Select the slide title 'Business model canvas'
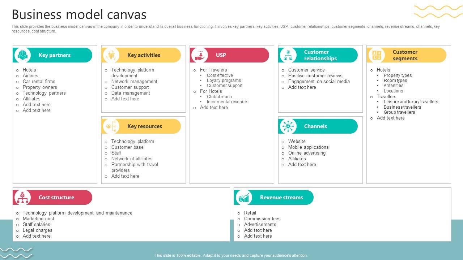Image resolution: width=463 pixels, height=260 pixels. (79, 14)
